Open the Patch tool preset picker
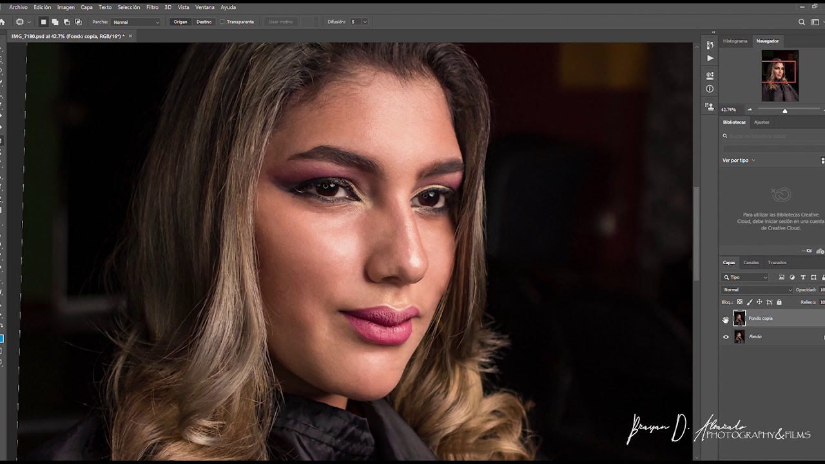Viewport: 825px width, 464px height. pyautogui.click(x=22, y=22)
